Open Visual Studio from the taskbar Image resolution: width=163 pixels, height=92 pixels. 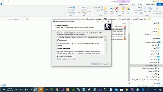tap(100, 90)
